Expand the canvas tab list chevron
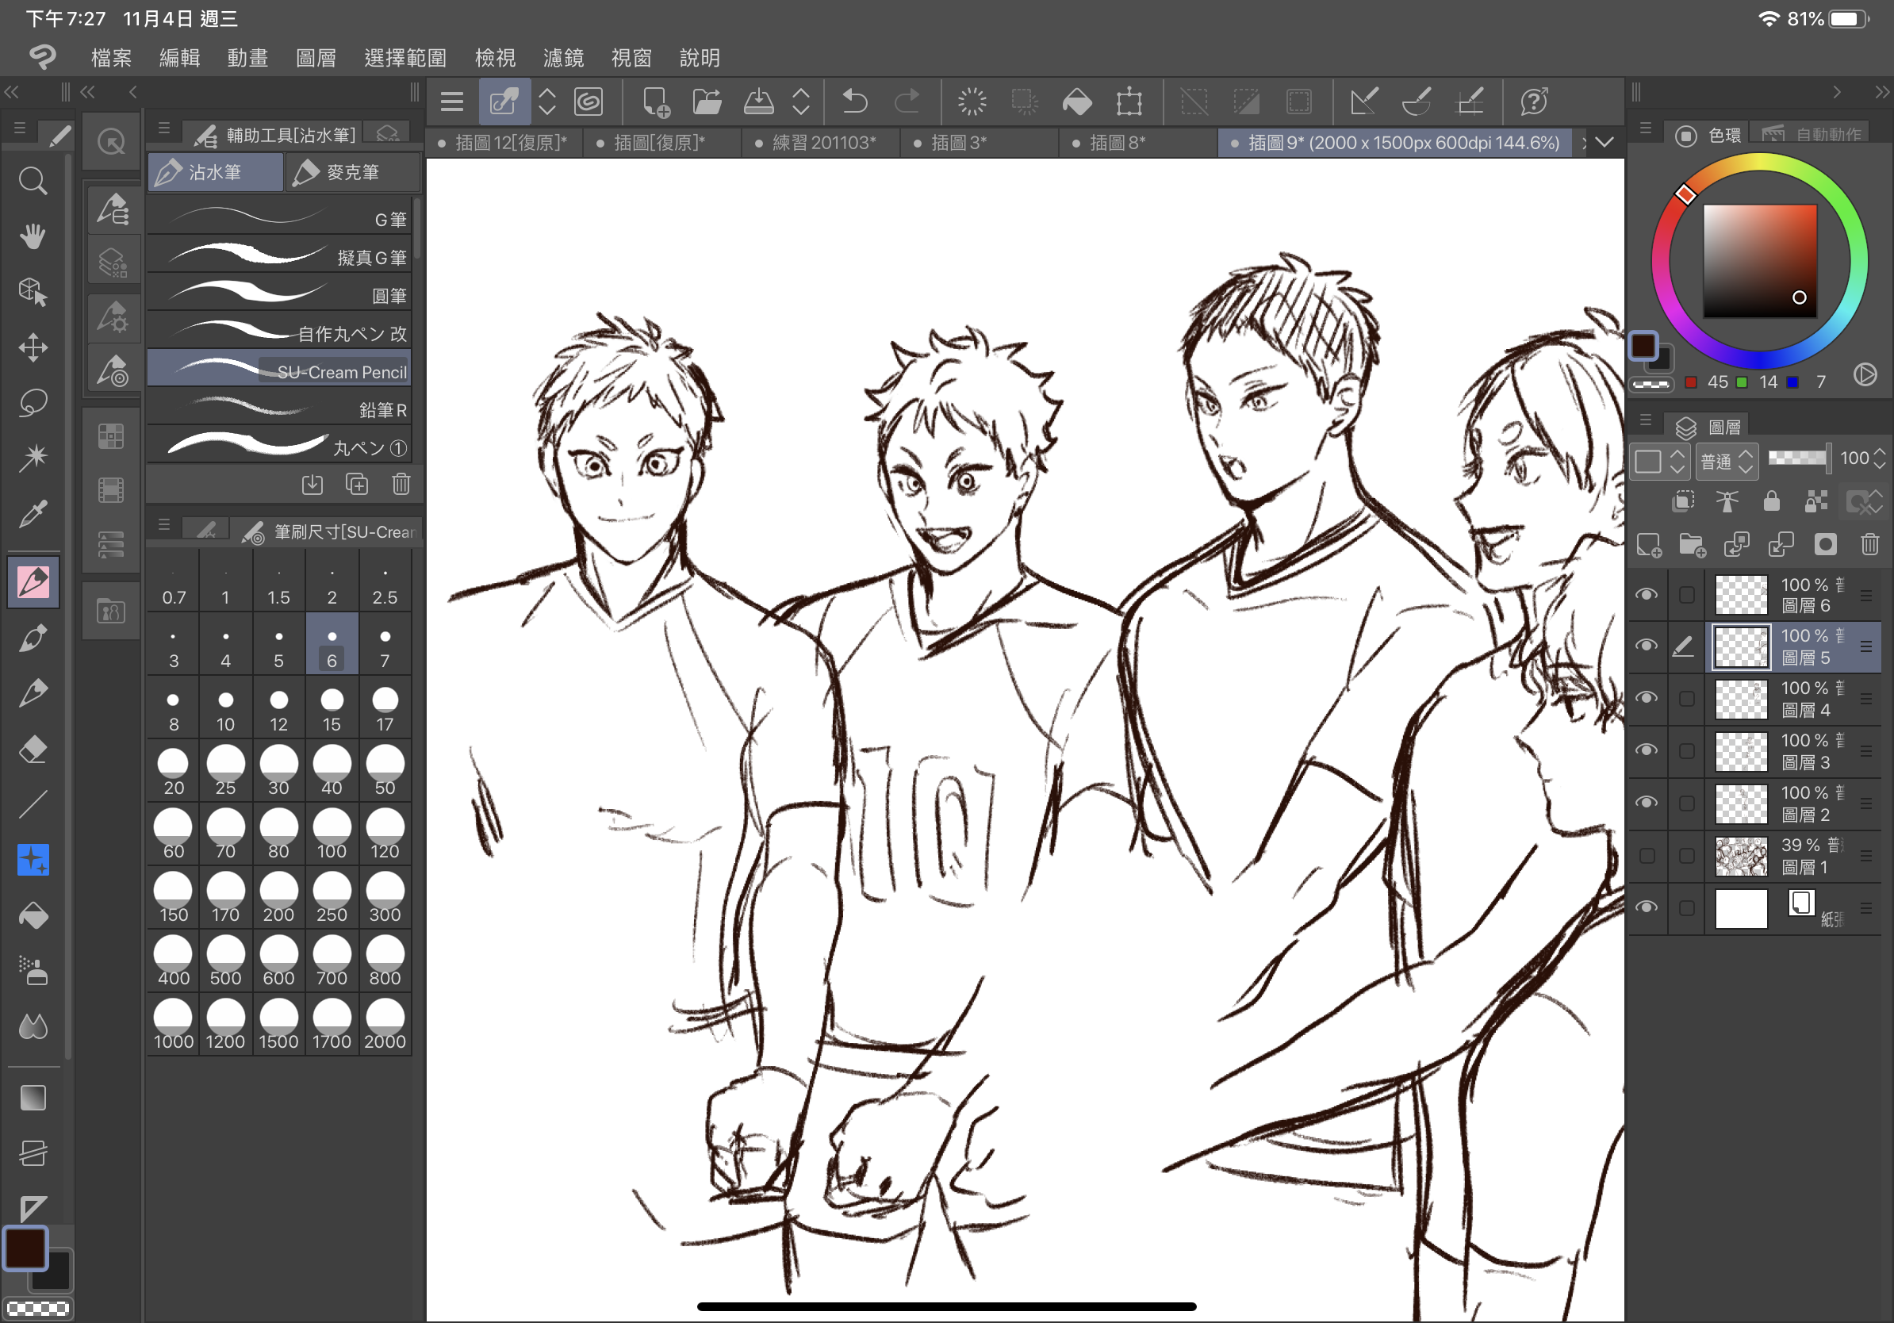The height and width of the screenshot is (1323, 1894). [x=1604, y=142]
